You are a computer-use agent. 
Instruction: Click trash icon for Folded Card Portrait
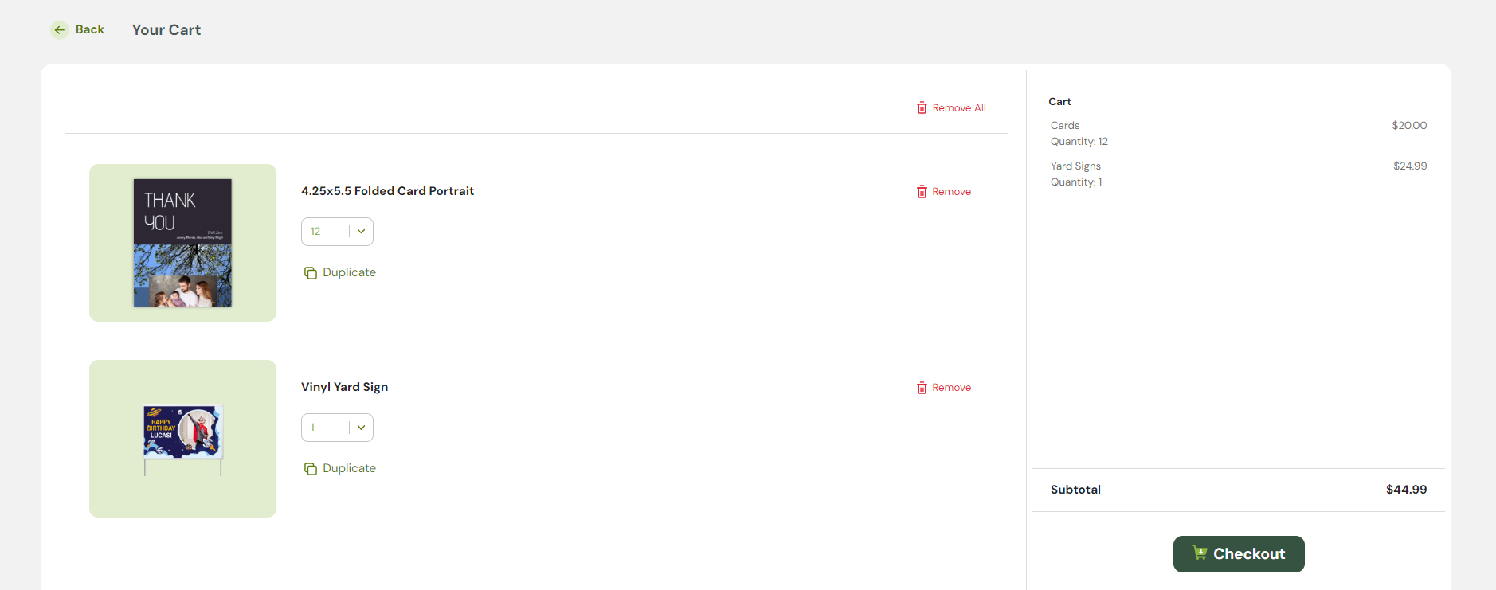pos(922,192)
